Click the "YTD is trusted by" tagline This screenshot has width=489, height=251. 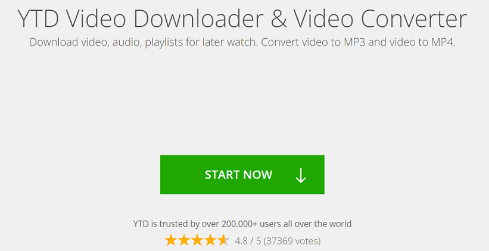click(242, 224)
